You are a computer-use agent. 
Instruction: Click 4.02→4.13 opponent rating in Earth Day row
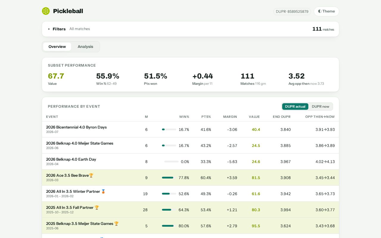click(325, 162)
